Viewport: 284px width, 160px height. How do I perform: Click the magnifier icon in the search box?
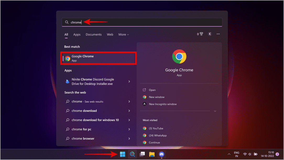point(67,22)
